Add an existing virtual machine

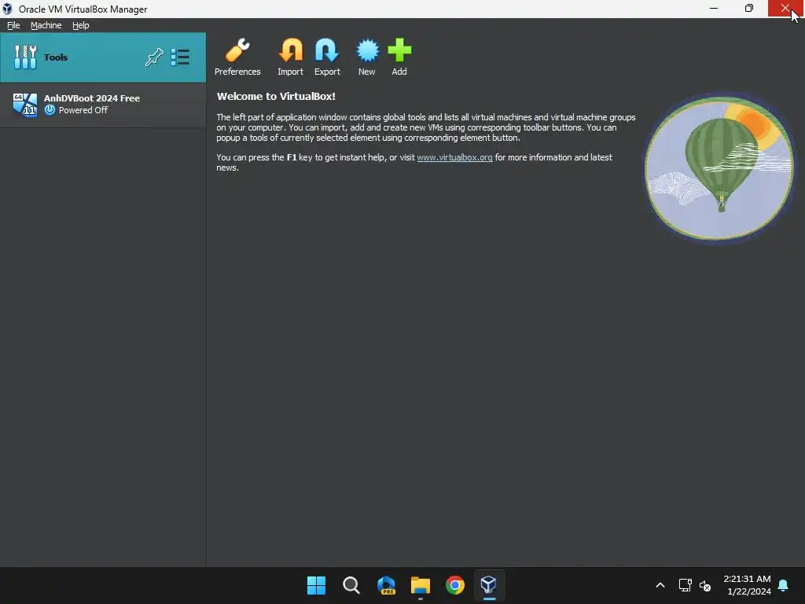pos(399,57)
